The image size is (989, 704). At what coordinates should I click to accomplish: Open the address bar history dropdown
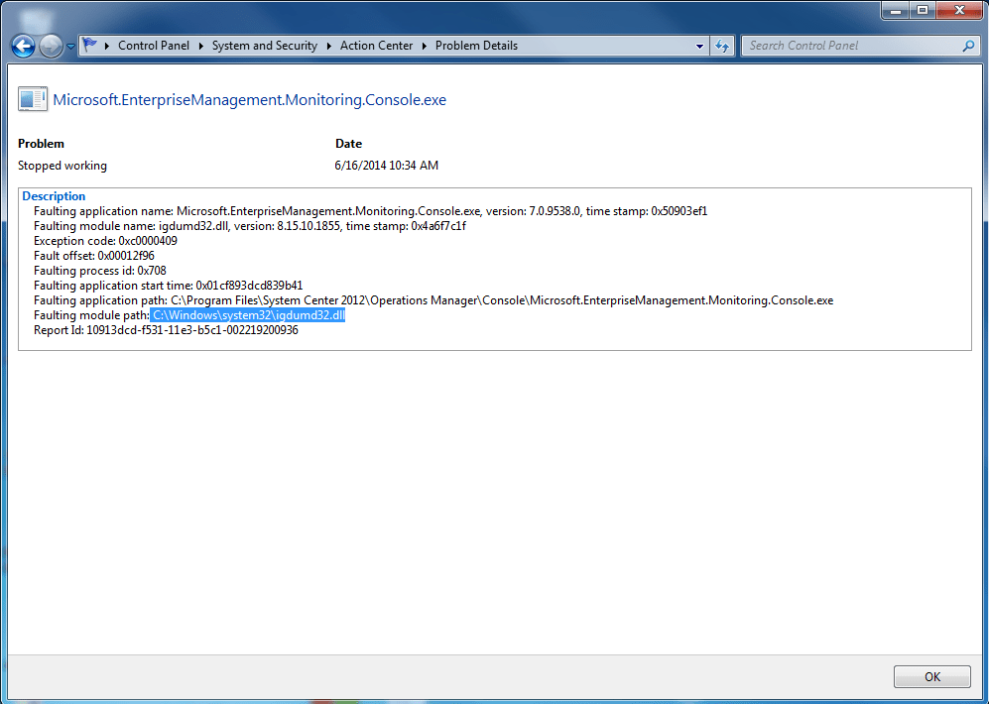coord(699,46)
